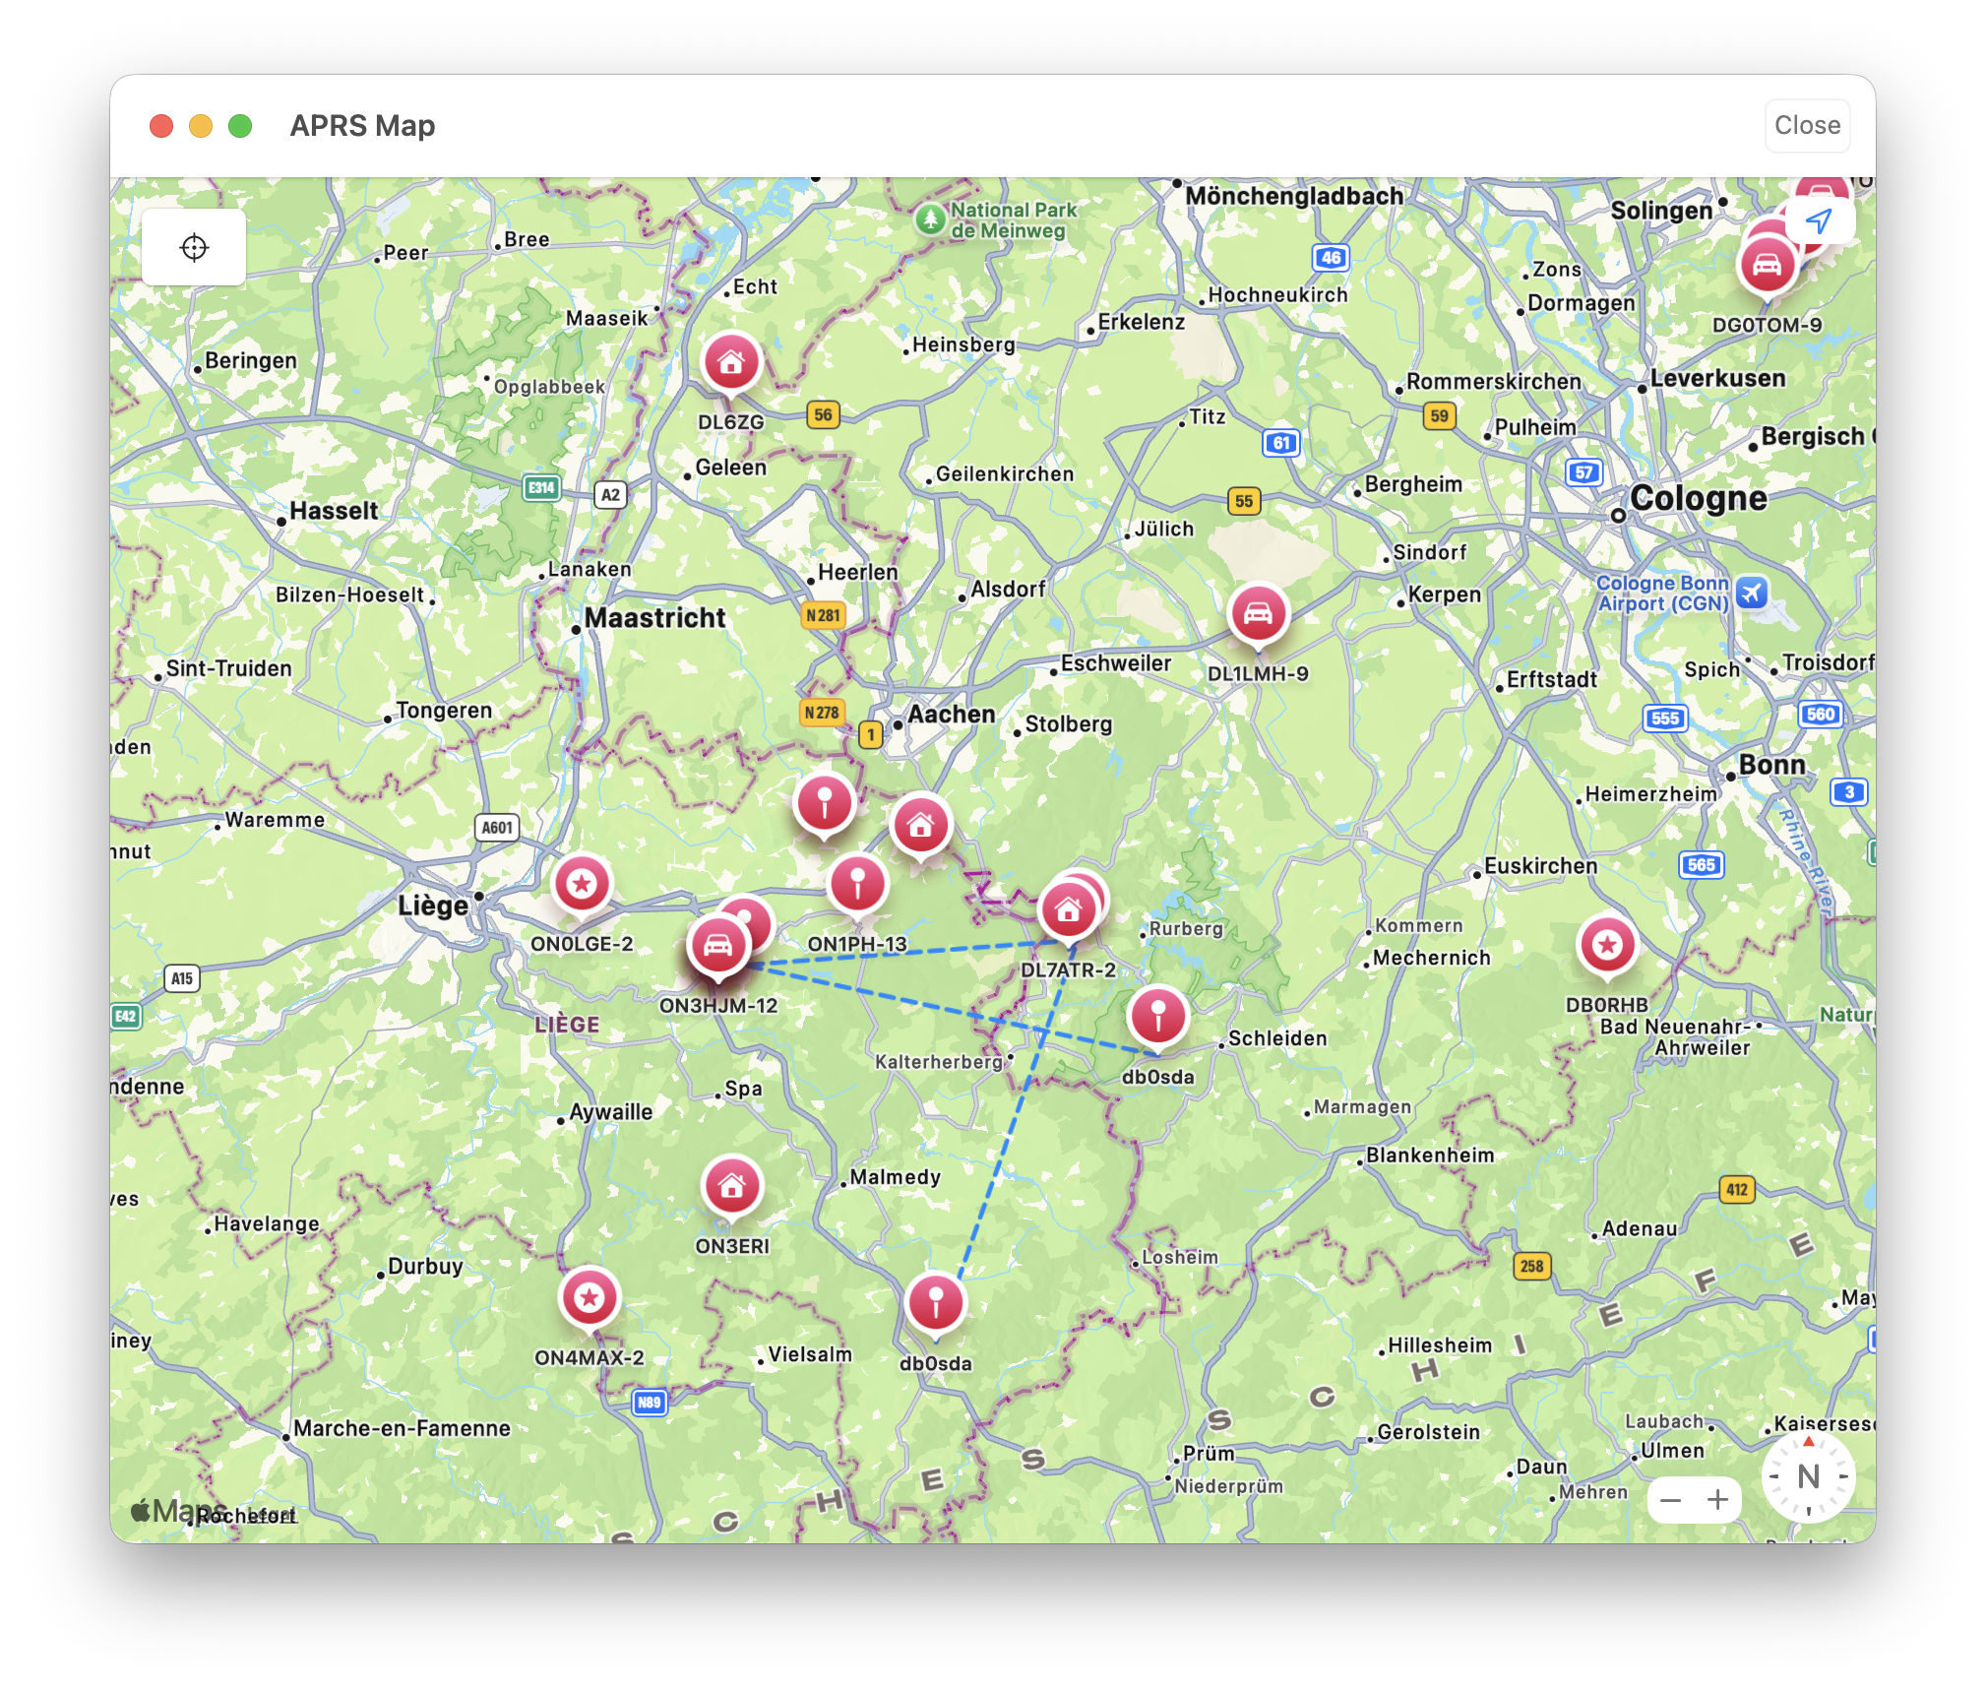Select db0sda pin near Schleiden
1986x1689 pixels.
1158,1015
